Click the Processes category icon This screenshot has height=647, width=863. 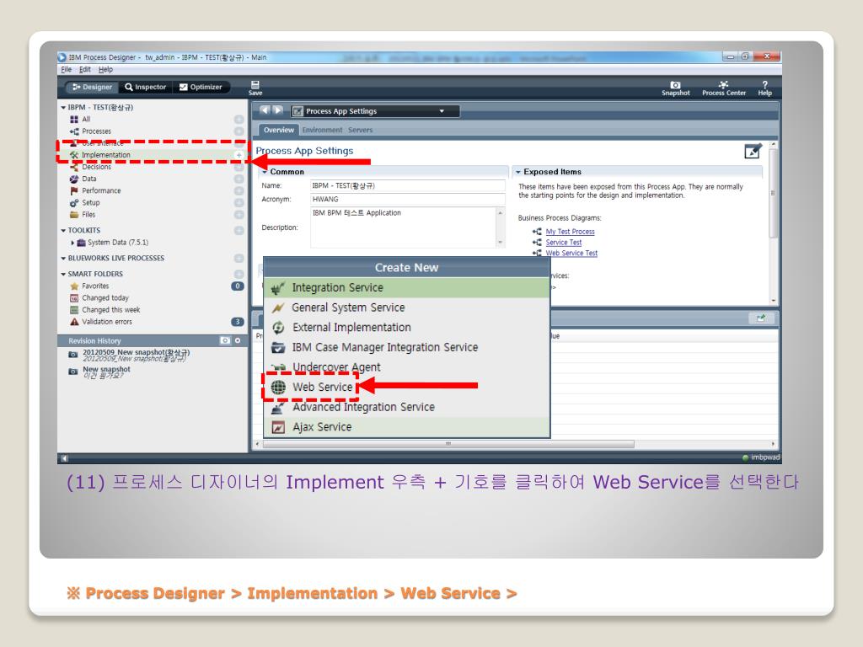click(74, 131)
